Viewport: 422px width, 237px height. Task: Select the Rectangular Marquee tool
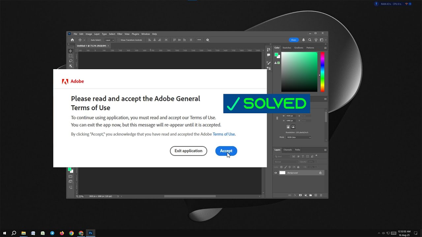click(x=71, y=56)
